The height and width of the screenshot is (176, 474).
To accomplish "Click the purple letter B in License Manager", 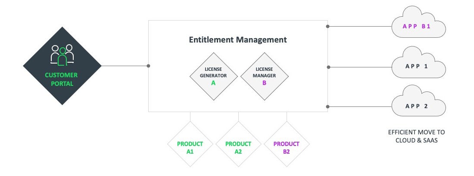I will pos(264,83).
